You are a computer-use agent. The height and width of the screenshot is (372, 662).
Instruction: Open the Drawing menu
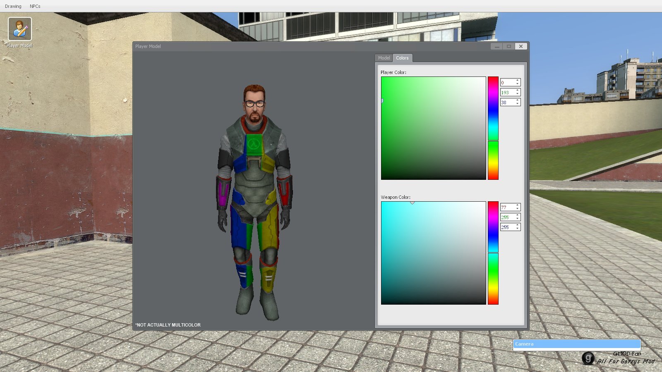point(13,6)
